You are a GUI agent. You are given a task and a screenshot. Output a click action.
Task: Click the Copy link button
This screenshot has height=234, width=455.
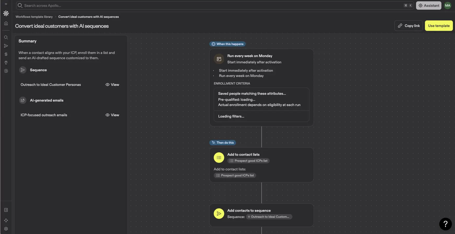(x=408, y=26)
